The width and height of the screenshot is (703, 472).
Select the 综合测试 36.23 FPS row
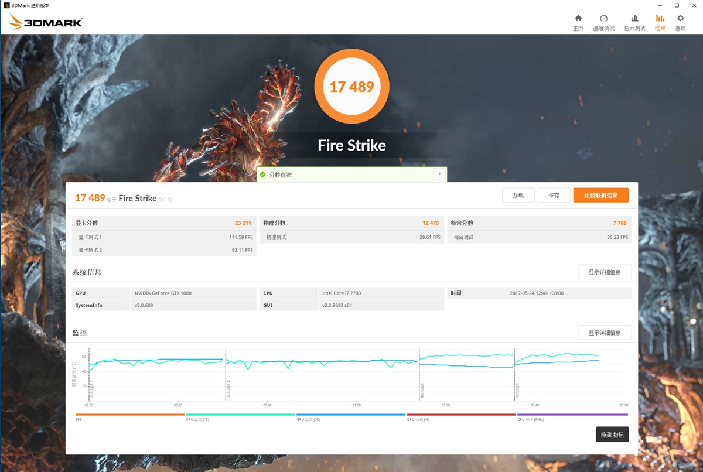pyautogui.click(x=540, y=237)
